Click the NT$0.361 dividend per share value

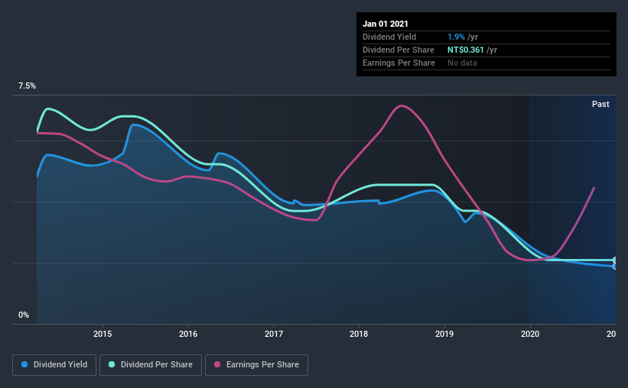[x=466, y=50]
